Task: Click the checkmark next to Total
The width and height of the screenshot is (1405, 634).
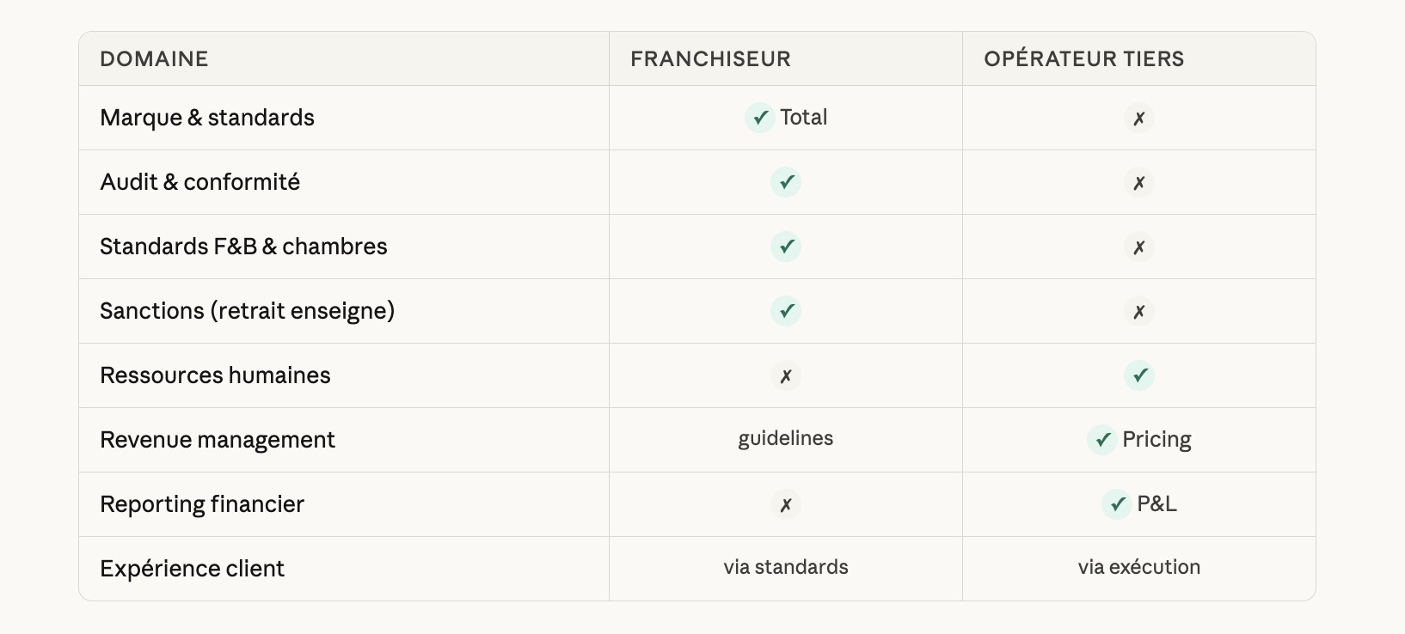Action: (760, 118)
